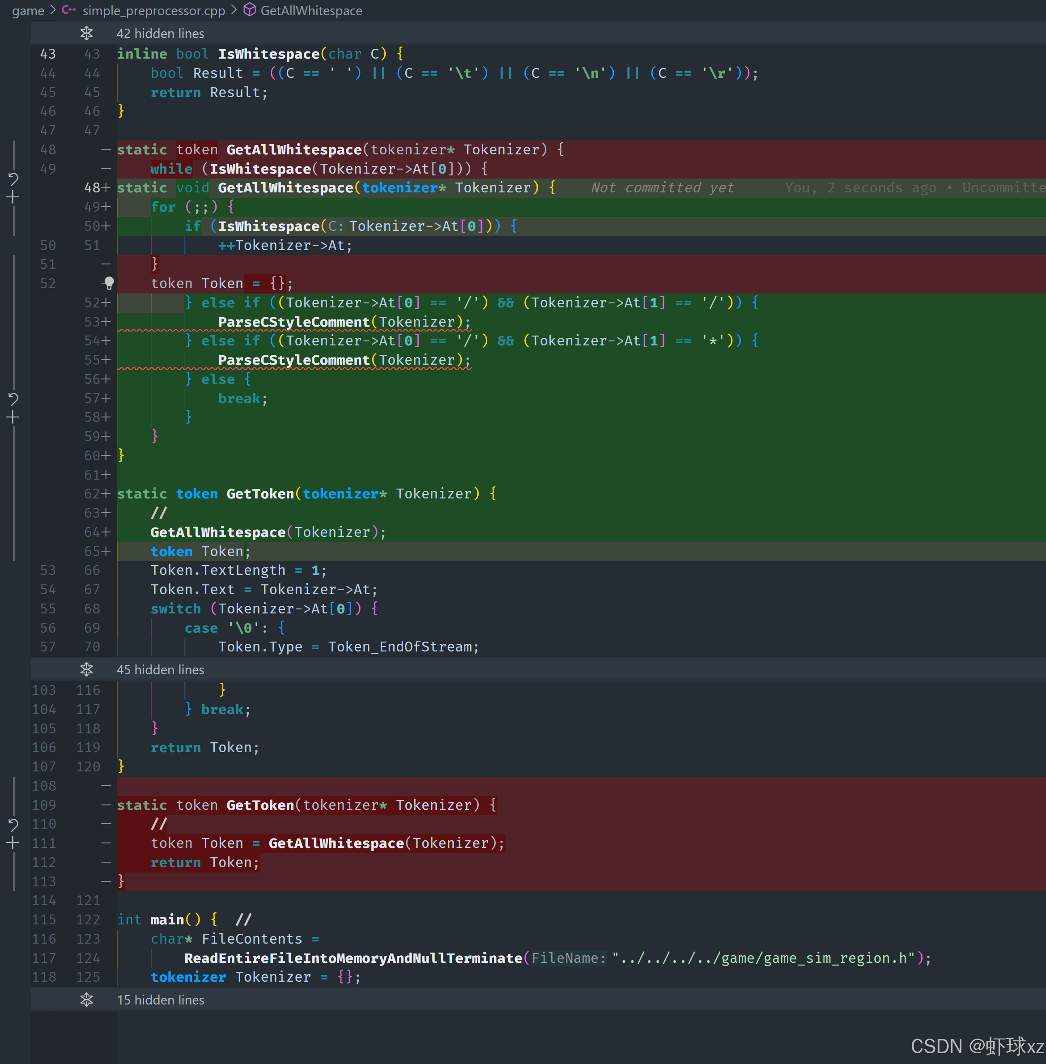Click the C++ file icon in breadcrumb
Image resolution: width=1046 pixels, height=1064 pixels.
68,10
